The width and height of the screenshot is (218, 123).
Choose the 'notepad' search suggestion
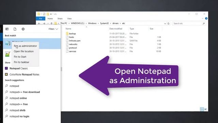pos(14,86)
